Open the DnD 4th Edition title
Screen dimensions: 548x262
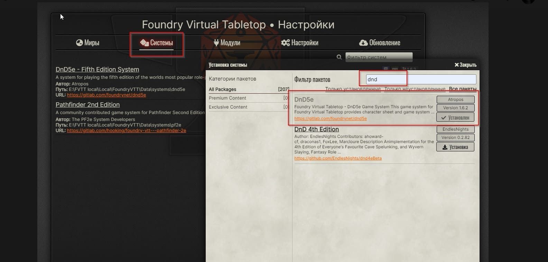click(316, 129)
